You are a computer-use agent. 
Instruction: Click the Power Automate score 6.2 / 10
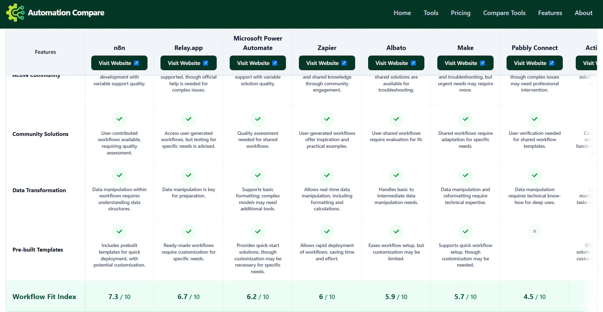tap(258, 297)
